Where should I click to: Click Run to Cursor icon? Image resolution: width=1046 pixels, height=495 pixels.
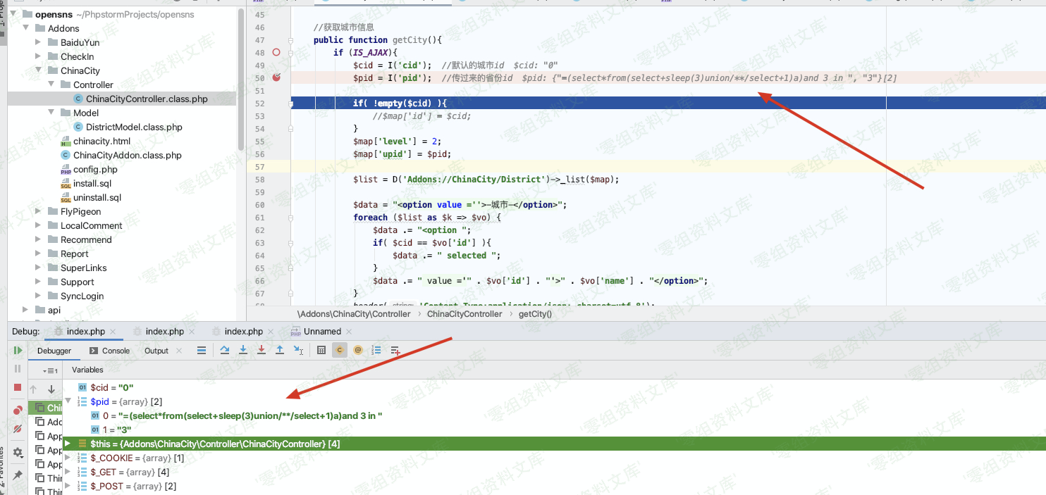click(x=298, y=351)
